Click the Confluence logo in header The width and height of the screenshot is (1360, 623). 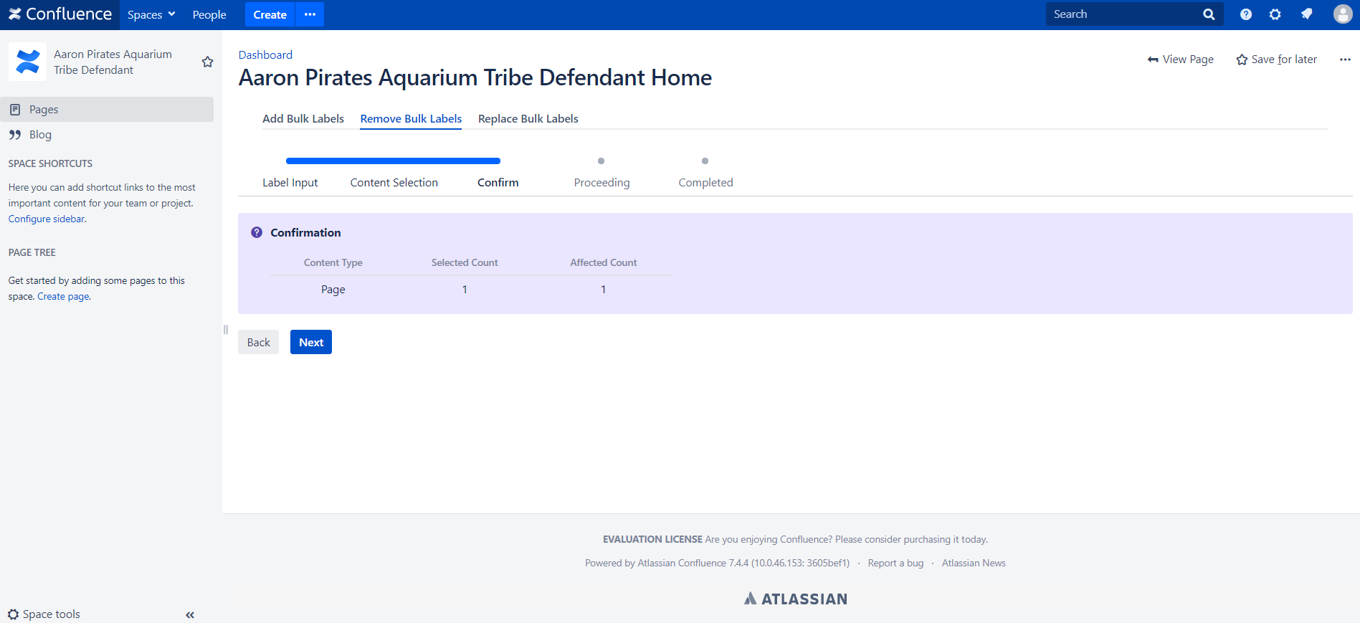60,14
